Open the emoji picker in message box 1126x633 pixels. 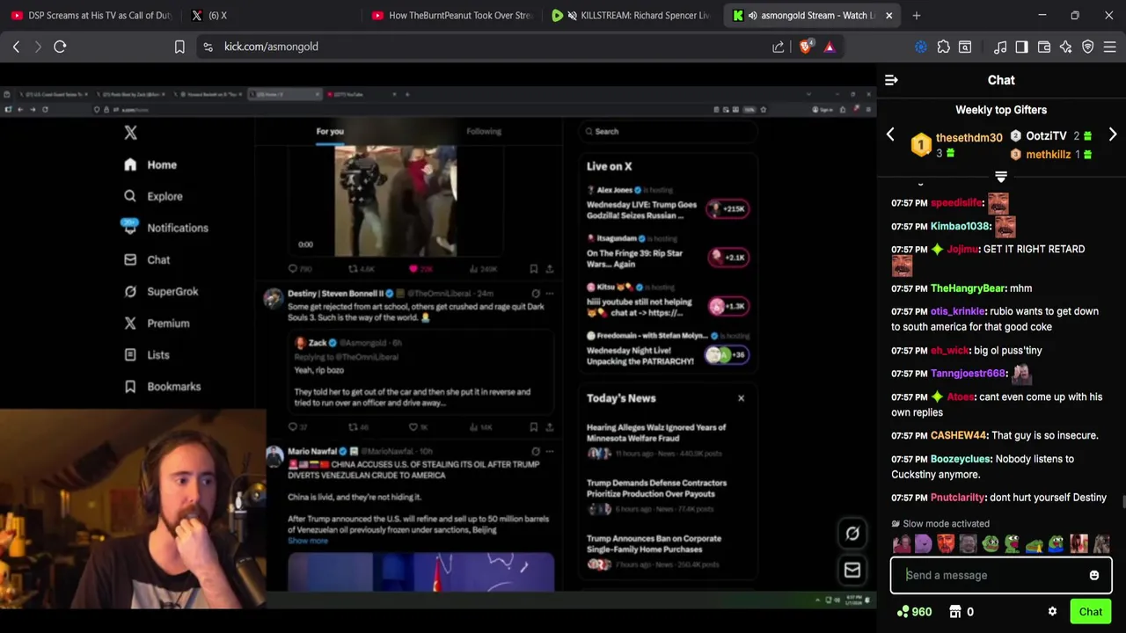pos(1093,575)
